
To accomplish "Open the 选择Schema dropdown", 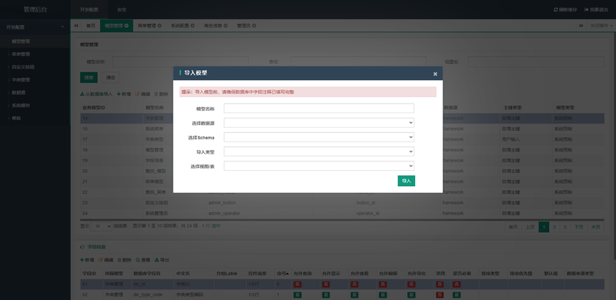I will click(319, 138).
